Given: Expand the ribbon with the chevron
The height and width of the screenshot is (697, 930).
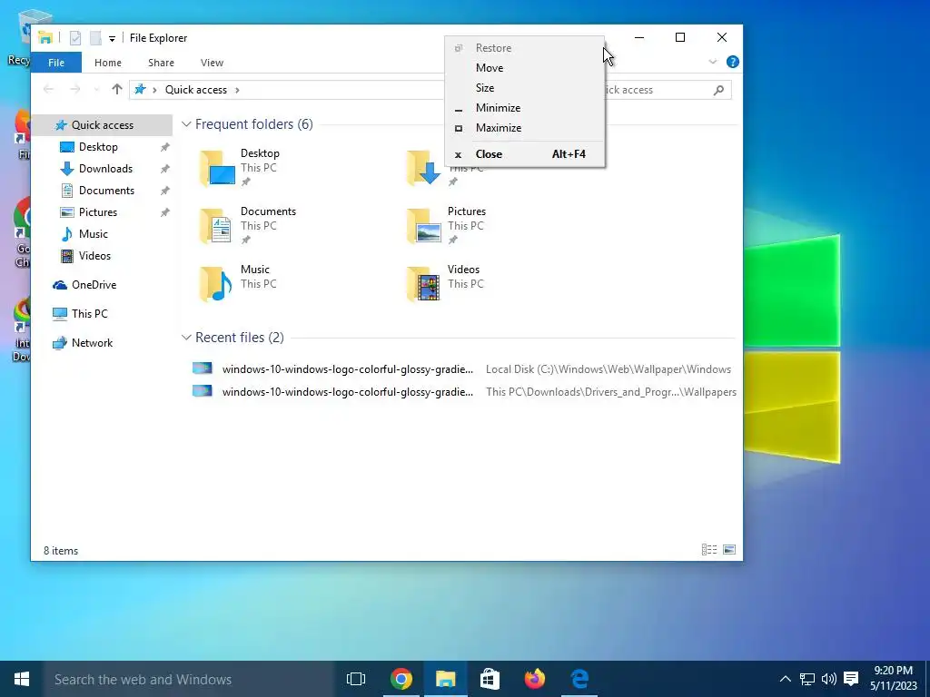Looking at the screenshot, I should click(x=712, y=62).
